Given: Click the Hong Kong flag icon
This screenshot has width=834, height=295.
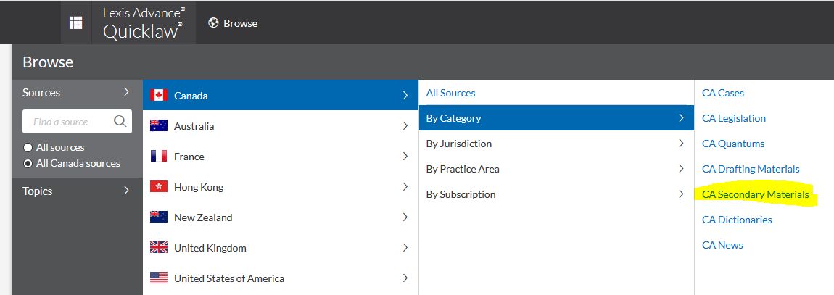Looking at the screenshot, I should [159, 186].
